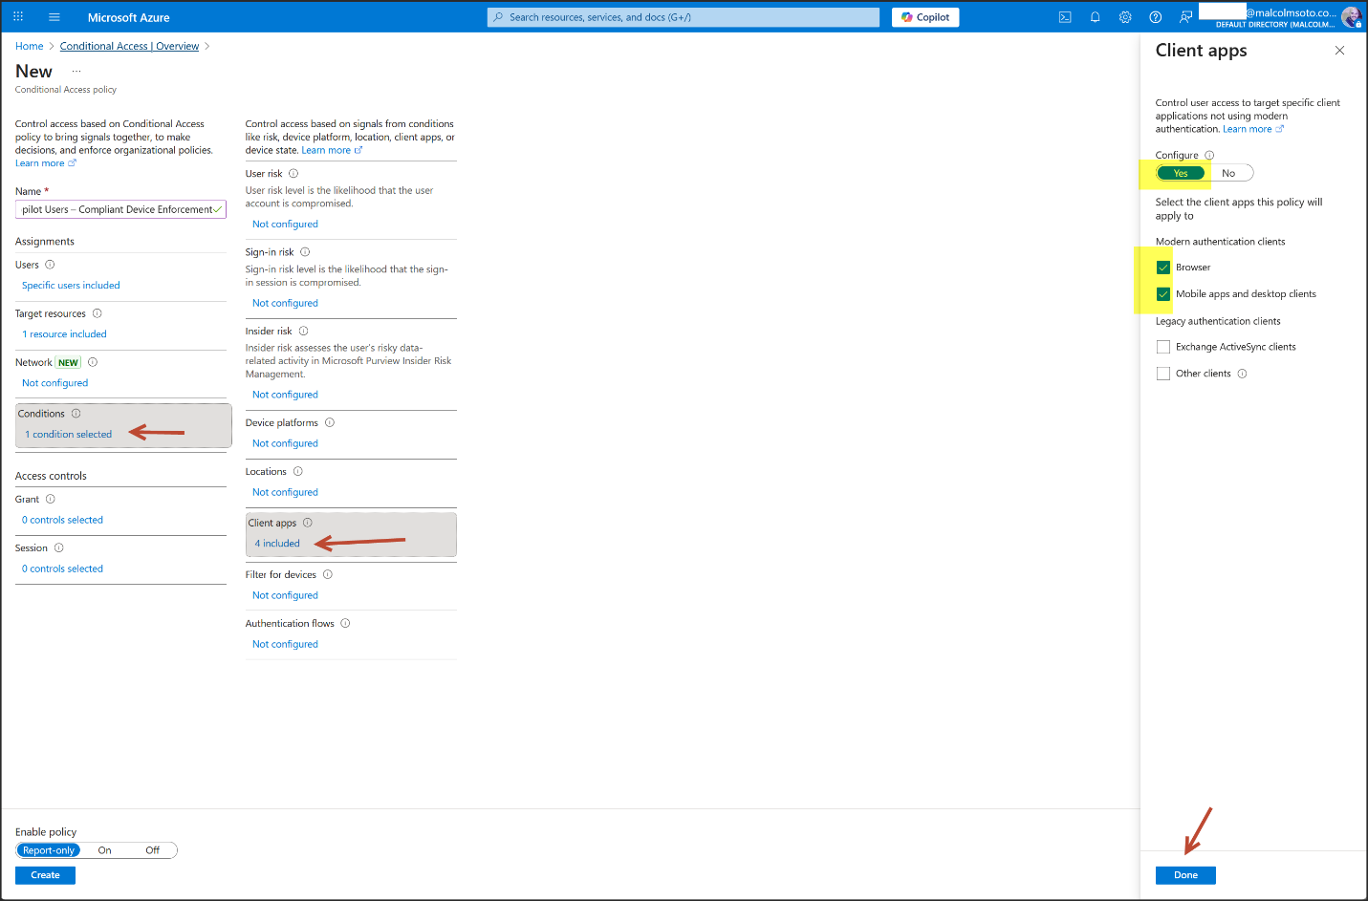Click the policy Name input field
Image resolution: width=1368 pixels, height=901 pixels.
tap(117, 209)
